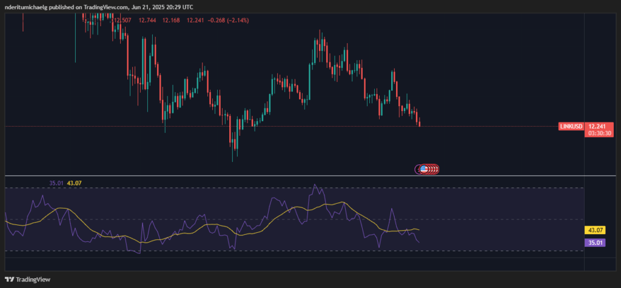
Task: Click the TradingView logo at bottom
Action: [28, 280]
